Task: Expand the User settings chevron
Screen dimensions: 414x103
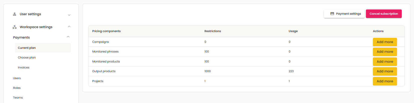Action: 69,15
